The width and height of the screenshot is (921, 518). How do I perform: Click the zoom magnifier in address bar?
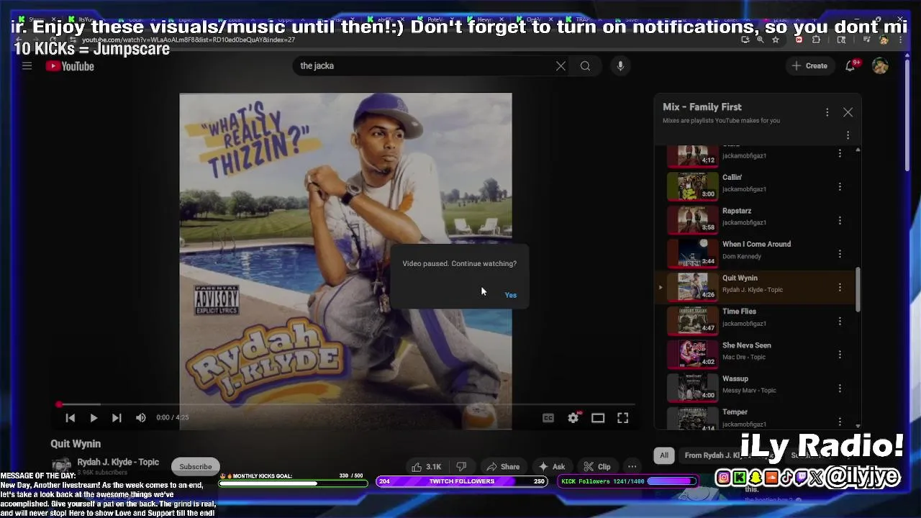coord(761,40)
